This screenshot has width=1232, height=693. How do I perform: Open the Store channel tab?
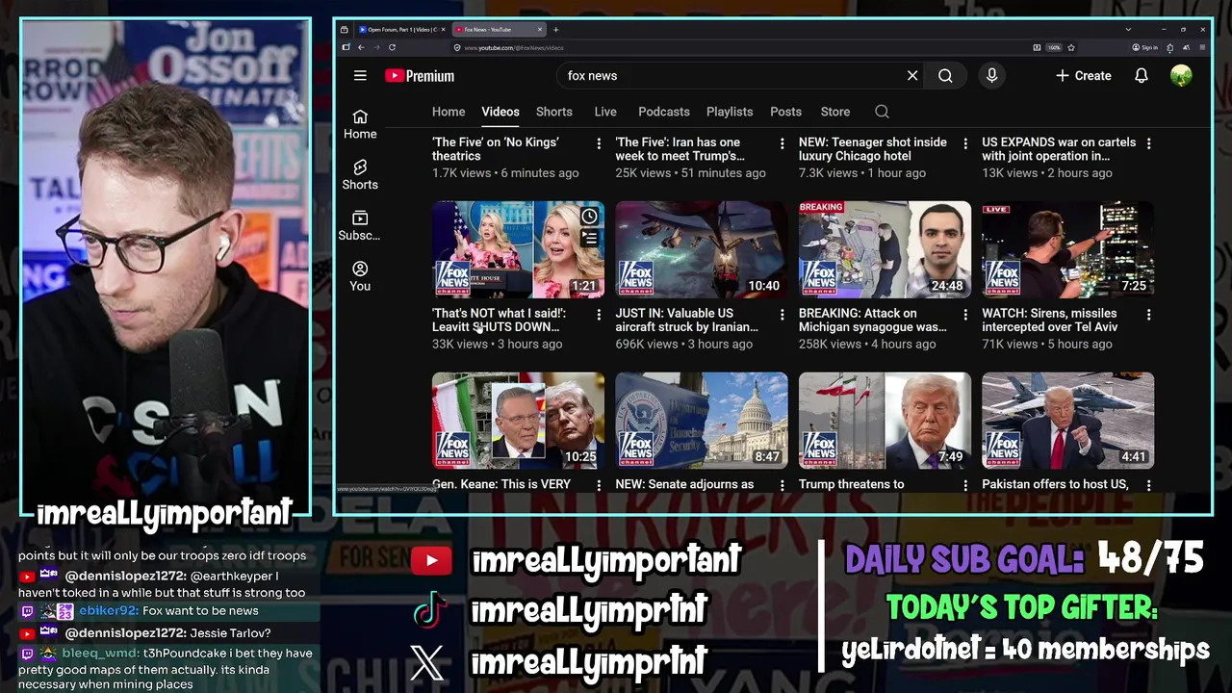pos(835,112)
